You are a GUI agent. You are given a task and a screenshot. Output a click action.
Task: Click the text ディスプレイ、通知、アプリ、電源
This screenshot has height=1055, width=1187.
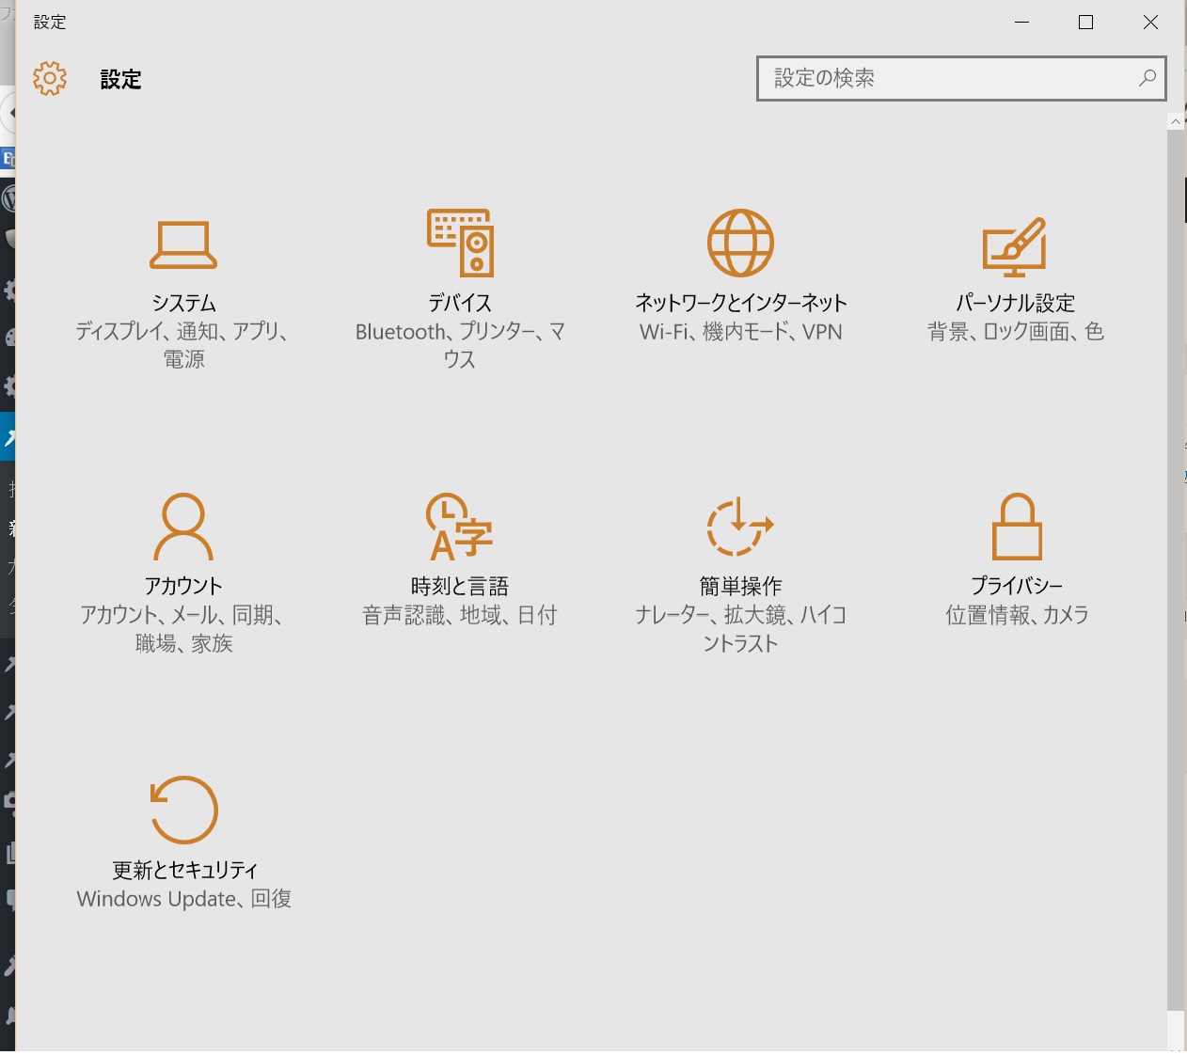[x=183, y=345]
